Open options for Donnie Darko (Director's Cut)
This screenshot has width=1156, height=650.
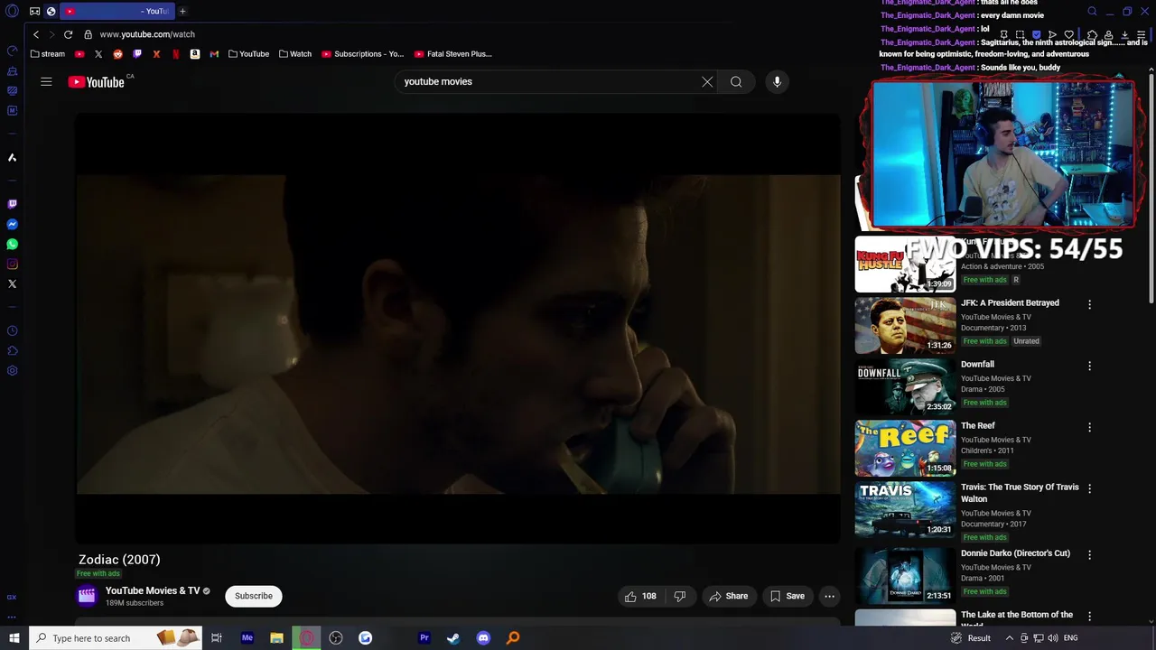click(1089, 555)
